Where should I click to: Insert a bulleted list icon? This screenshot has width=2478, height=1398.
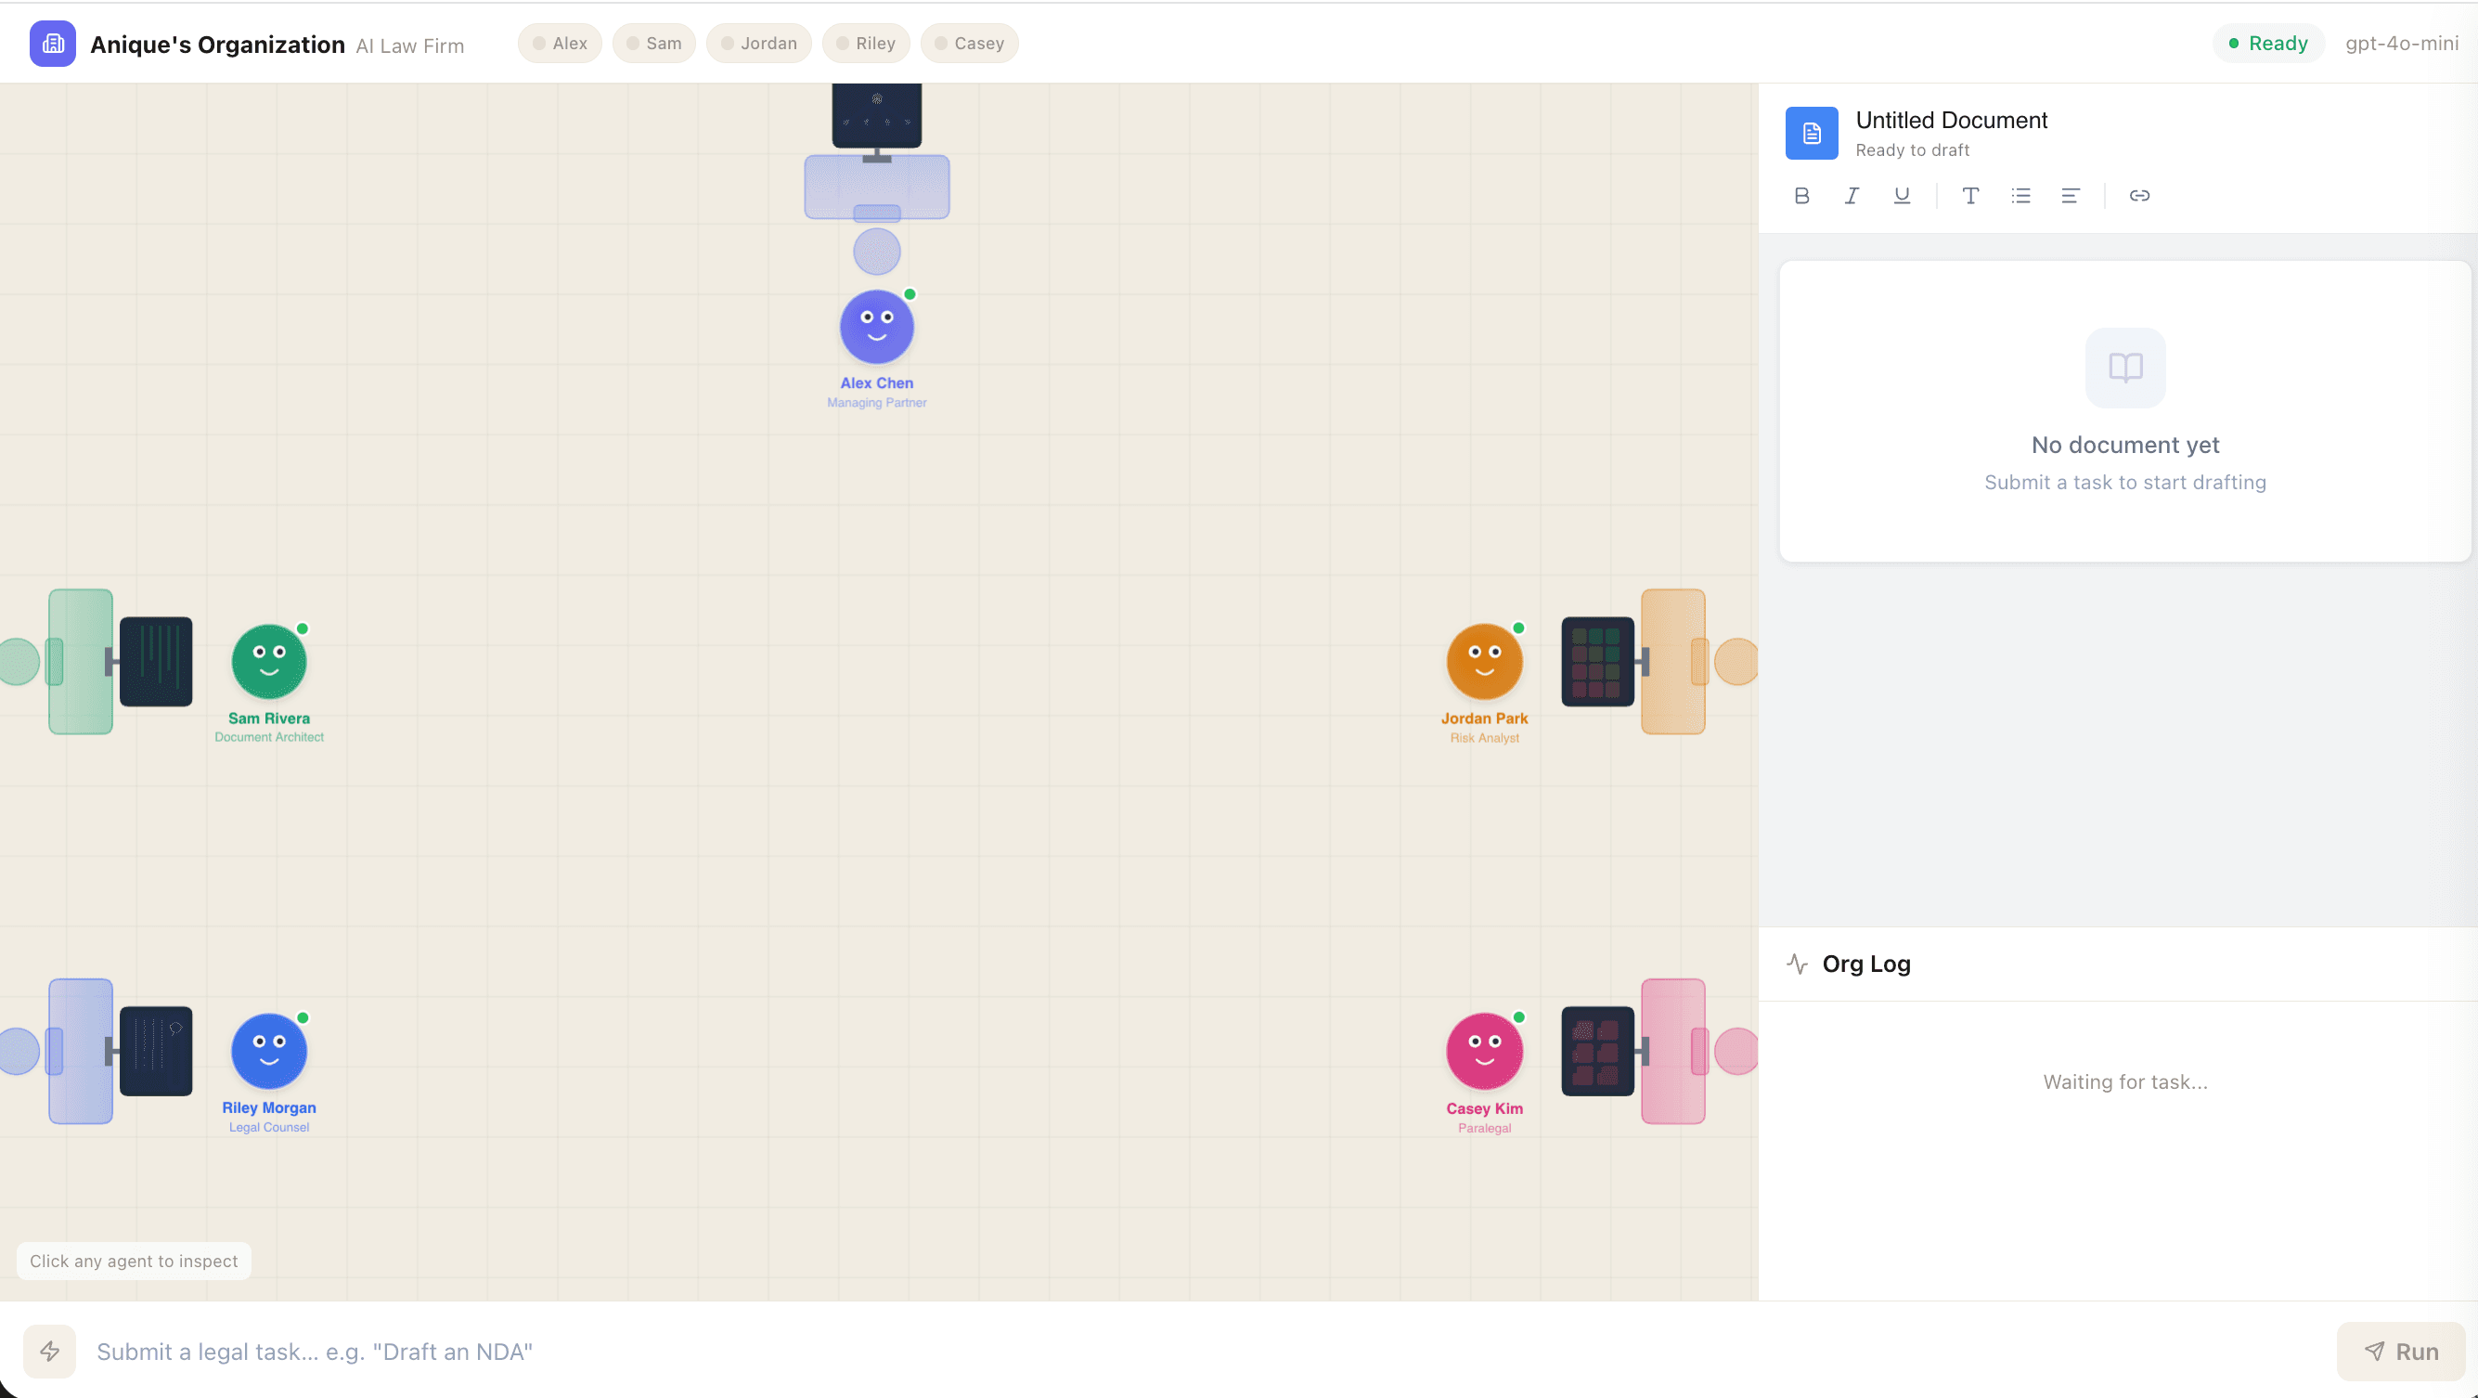[x=2020, y=196]
